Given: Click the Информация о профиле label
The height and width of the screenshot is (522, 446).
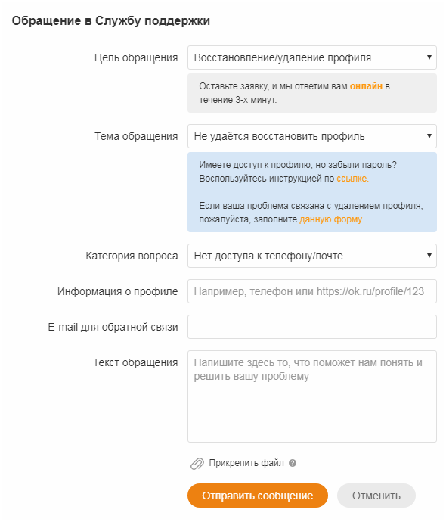Looking at the screenshot, I should pyautogui.click(x=118, y=291).
